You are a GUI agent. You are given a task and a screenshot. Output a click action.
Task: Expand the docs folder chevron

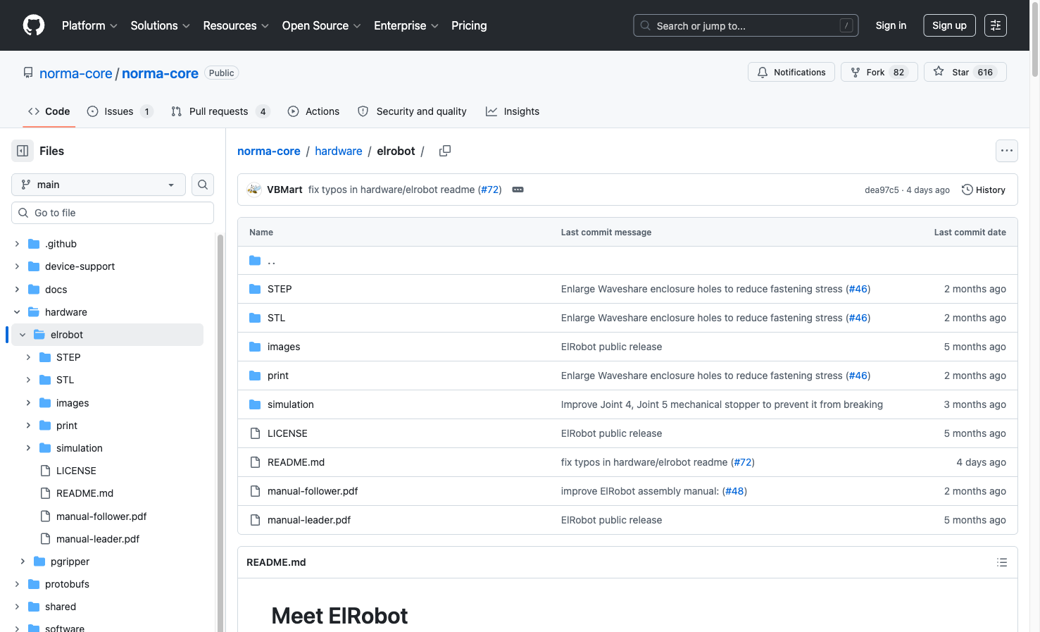coord(17,290)
